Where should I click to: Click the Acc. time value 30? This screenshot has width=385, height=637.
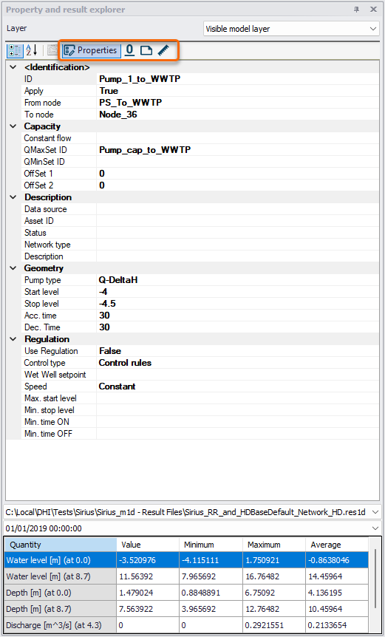pyautogui.click(x=104, y=316)
